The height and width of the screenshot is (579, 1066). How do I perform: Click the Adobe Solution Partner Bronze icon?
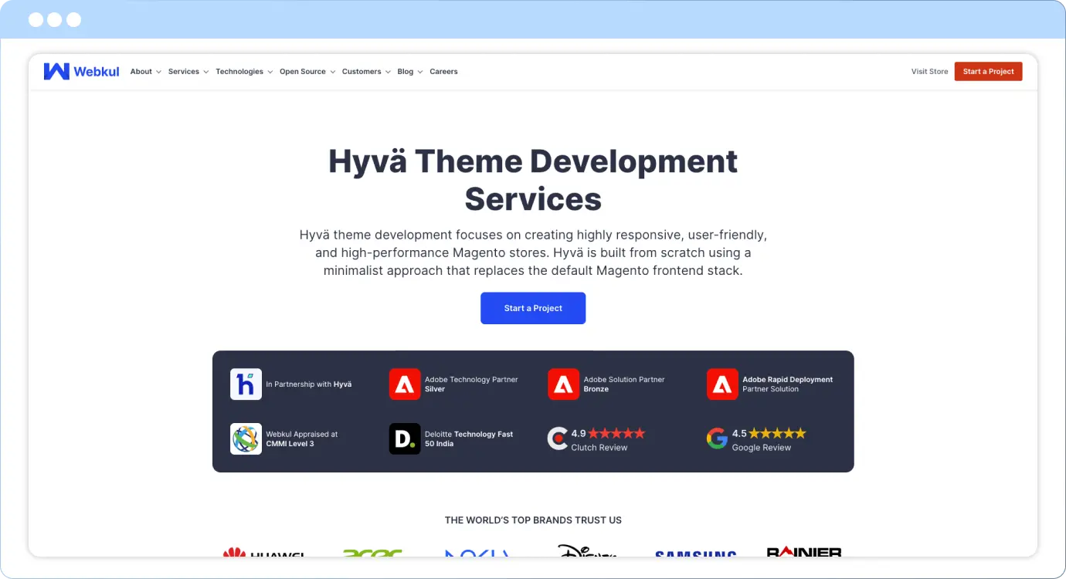[x=563, y=384]
